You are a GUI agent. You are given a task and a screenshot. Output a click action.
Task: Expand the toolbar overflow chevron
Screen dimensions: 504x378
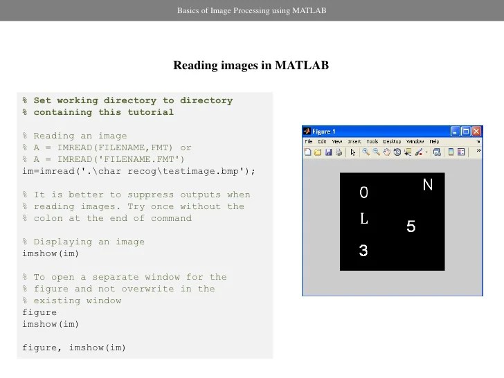coord(478,150)
